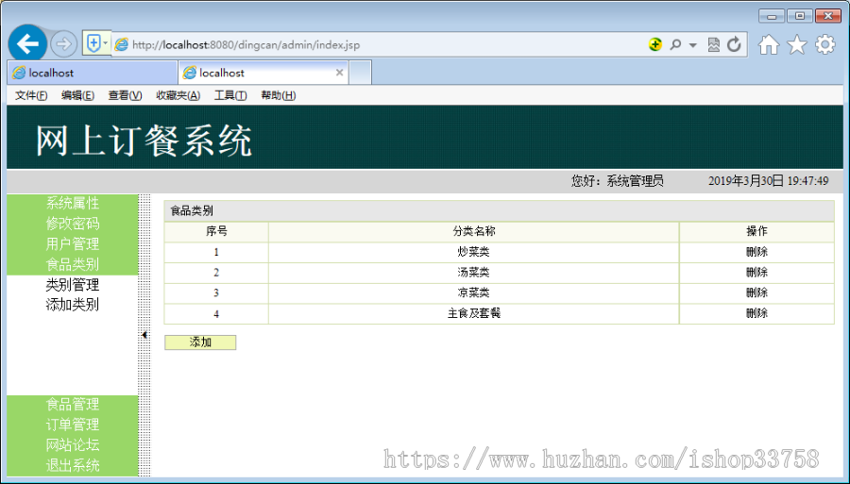Expand the 食品管理 sidebar section
Screen dimensions: 850x484
click(72, 404)
